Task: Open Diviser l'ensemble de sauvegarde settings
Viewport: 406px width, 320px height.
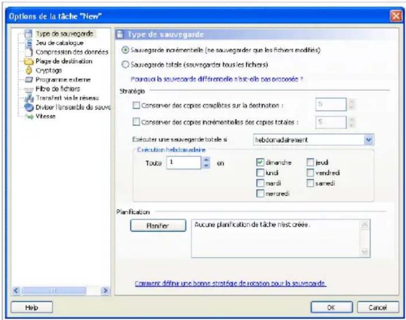Action: [73, 107]
